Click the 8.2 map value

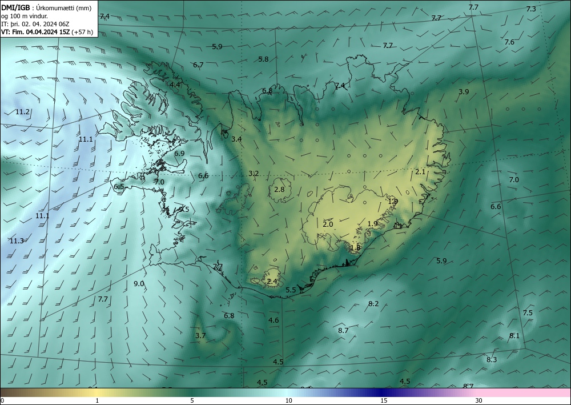(x=373, y=304)
